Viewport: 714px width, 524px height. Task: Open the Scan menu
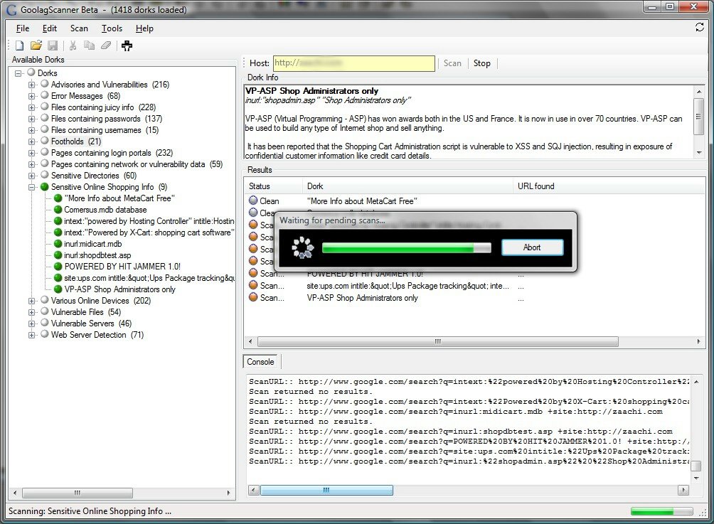coord(79,28)
